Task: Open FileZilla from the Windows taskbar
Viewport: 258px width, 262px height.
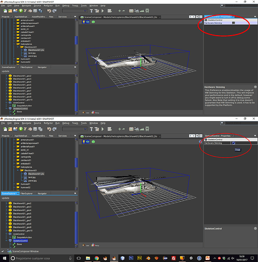Action: coord(174,258)
